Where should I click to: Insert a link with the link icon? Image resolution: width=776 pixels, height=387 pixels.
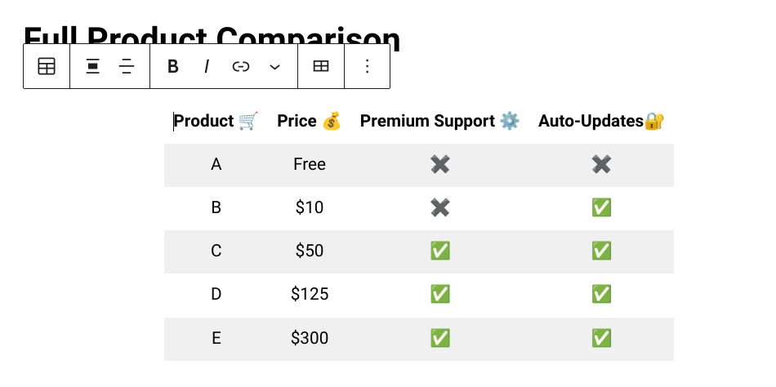tap(241, 66)
